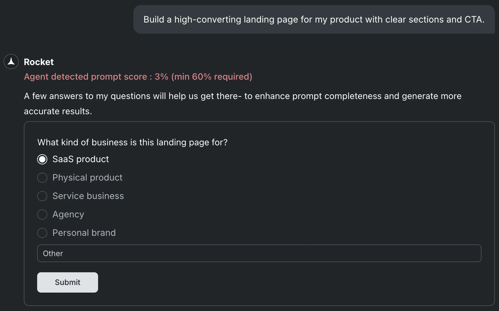Click the SaaS product label text
The image size is (499, 311).
[x=81, y=159]
